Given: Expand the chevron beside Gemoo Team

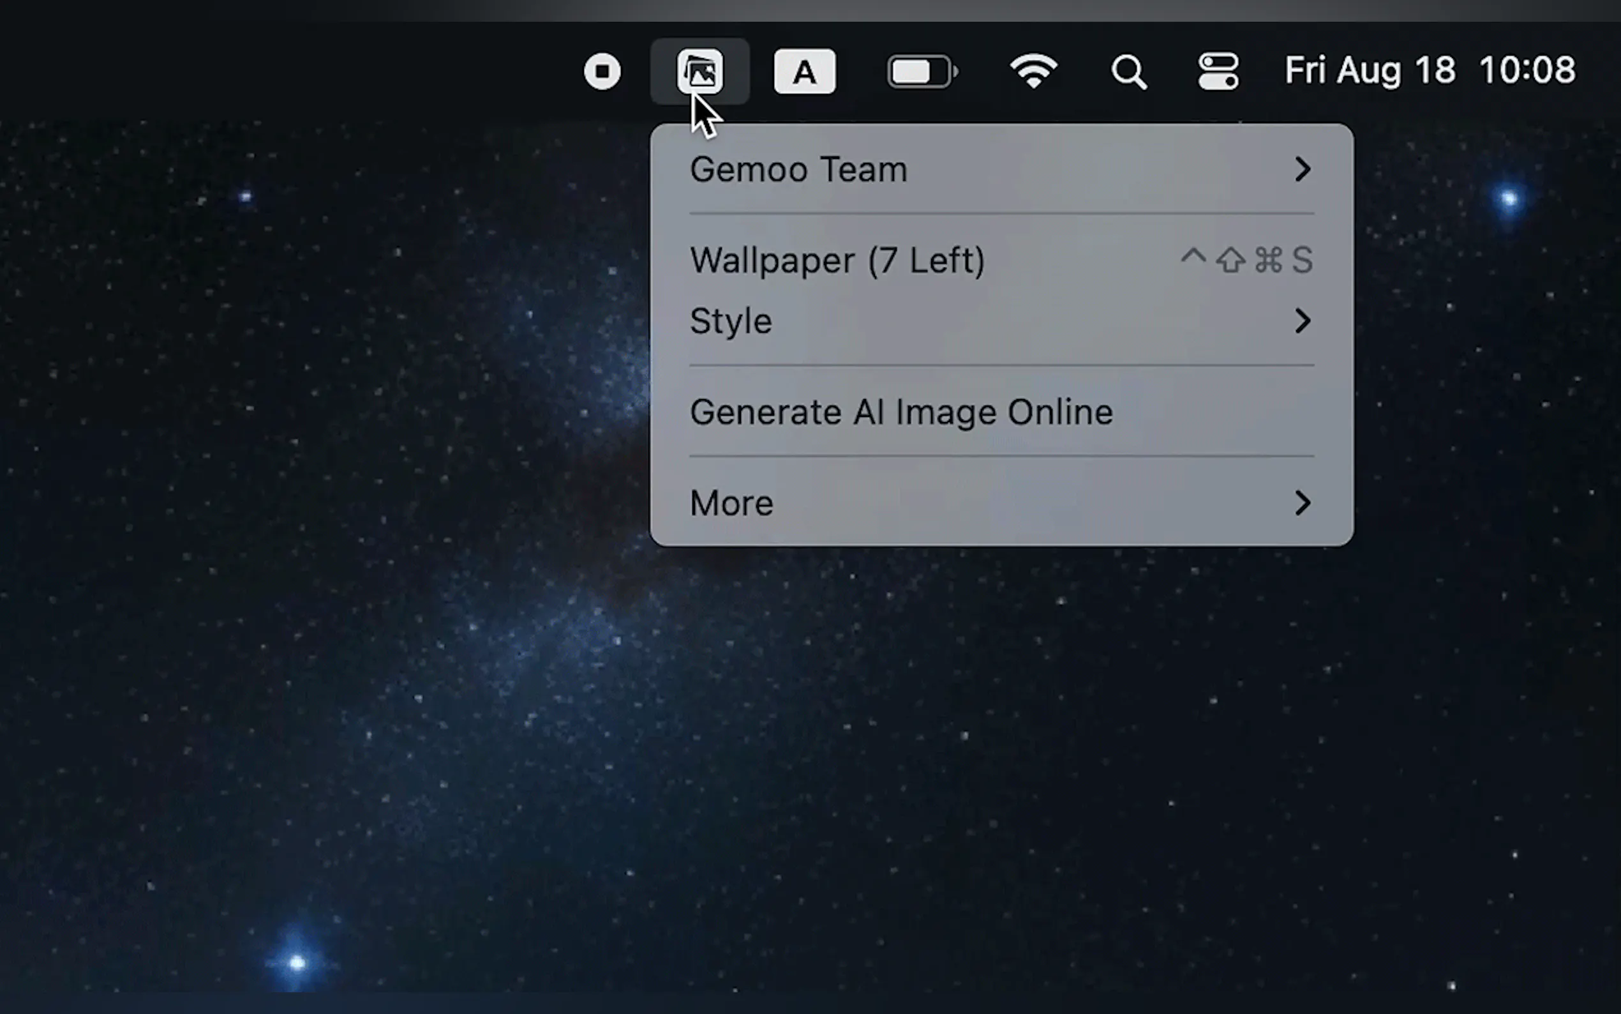Looking at the screenshot, I should pyautogui.click(x=1302, y=170).
